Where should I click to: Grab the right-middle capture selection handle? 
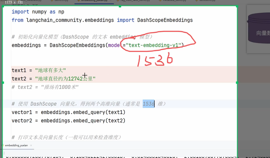click(x=237, y=82)
